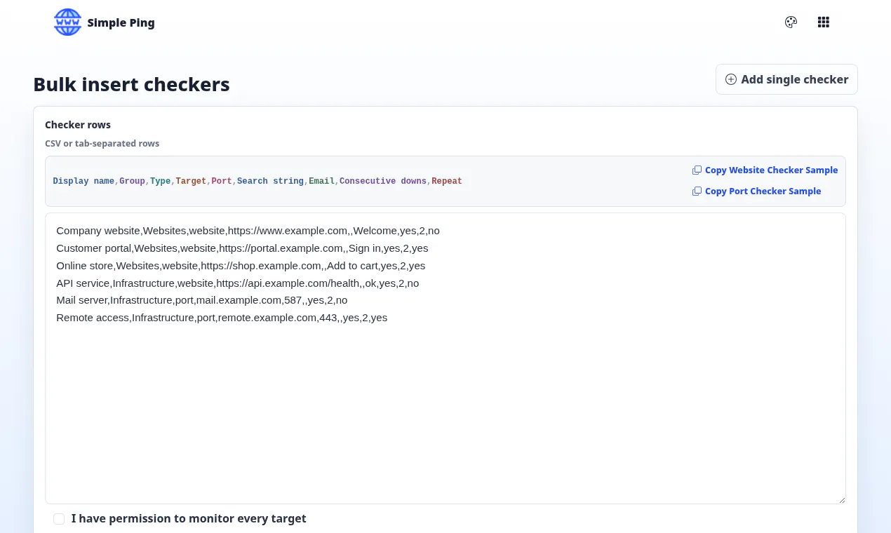Click the 'CSV or tab-separated rows' hint

click(102, 144)
